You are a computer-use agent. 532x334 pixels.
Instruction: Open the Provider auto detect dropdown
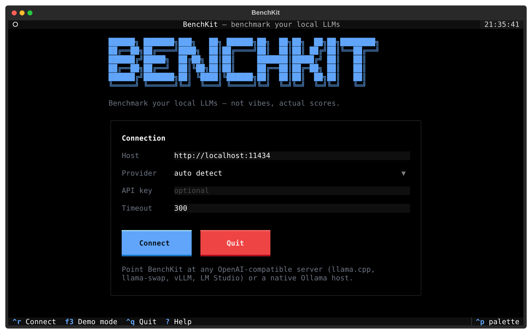pos(292,173)
